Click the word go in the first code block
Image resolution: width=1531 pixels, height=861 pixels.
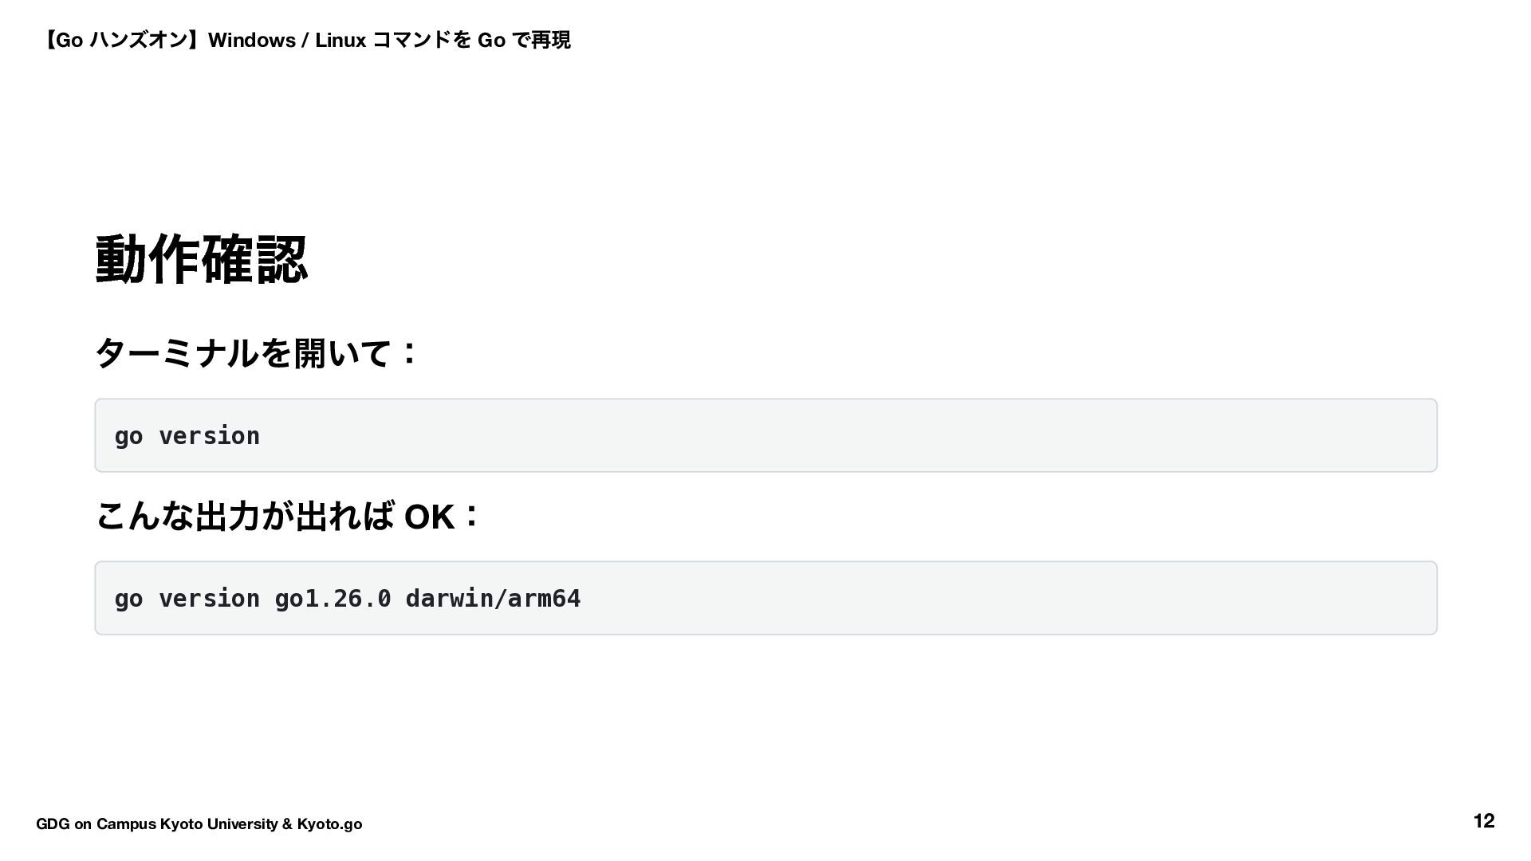tap(128, 436)
